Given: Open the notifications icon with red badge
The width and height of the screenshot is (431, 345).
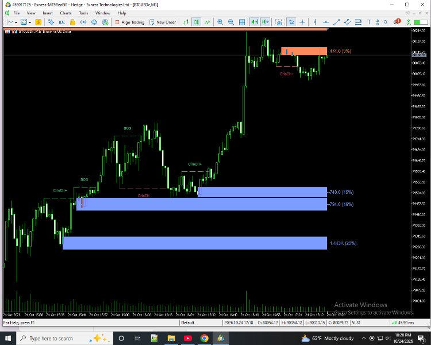Looking at the screenshot, I should (x=397, y=22).
